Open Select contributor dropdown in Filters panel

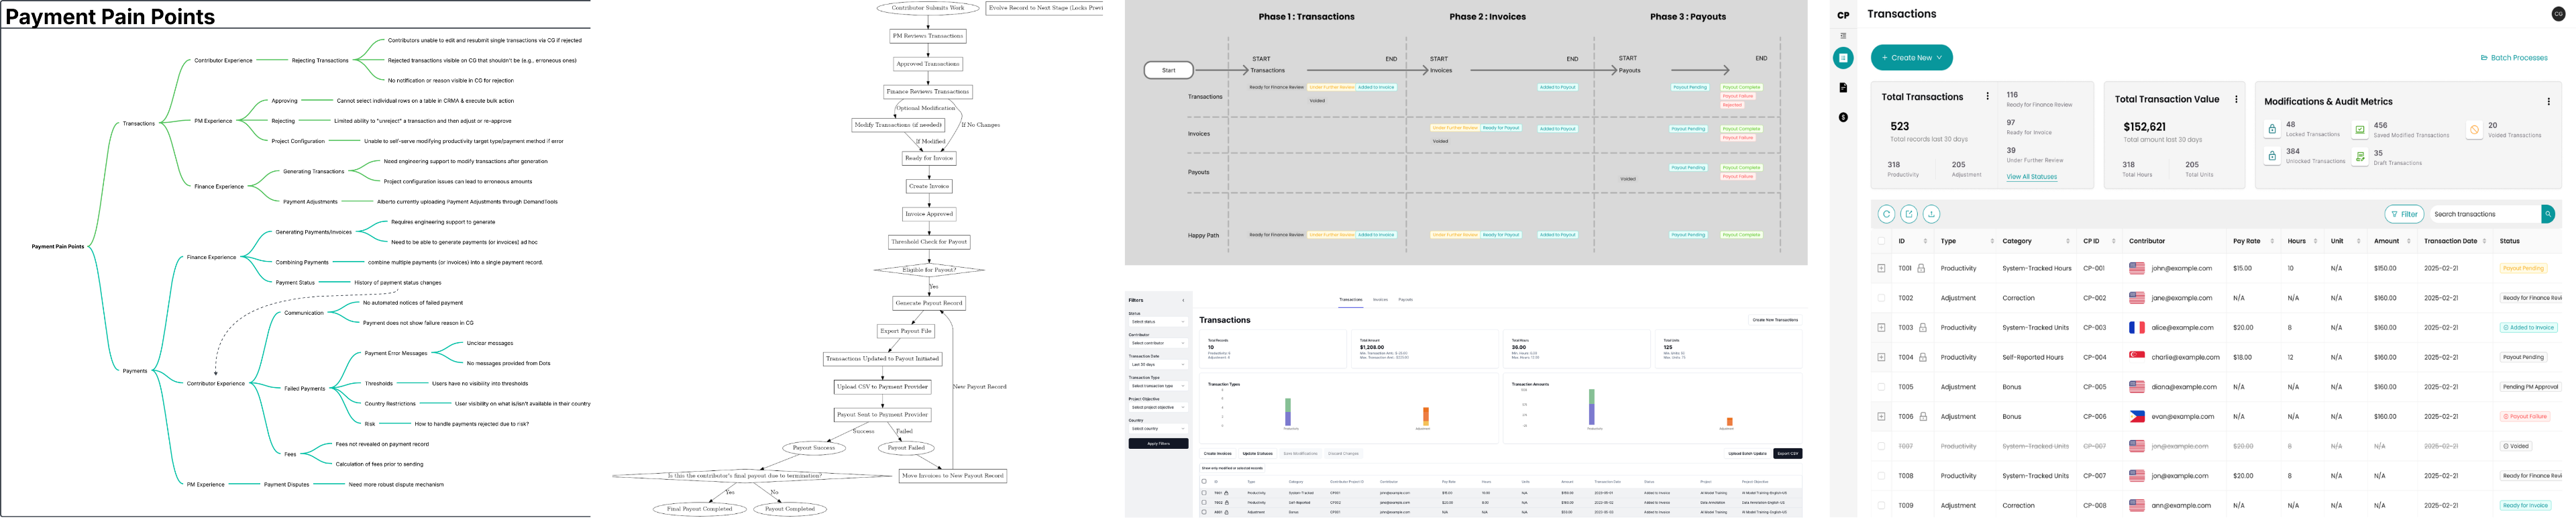(x=1158, y=343)
